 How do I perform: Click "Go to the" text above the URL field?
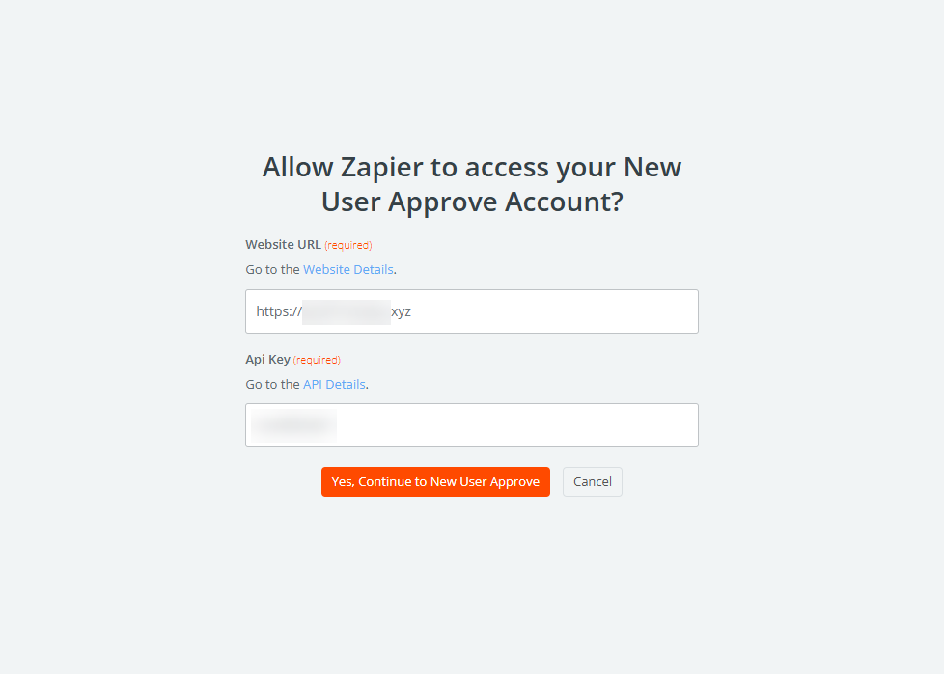click(272, 270)
